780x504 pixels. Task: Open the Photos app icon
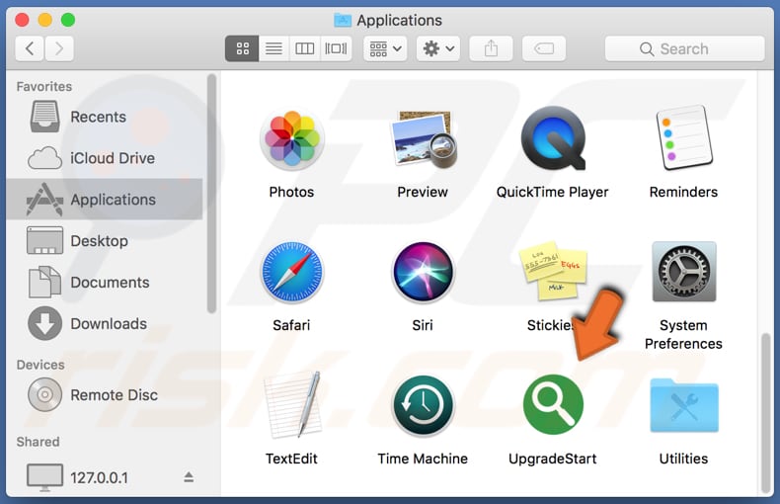pos(291,139)
